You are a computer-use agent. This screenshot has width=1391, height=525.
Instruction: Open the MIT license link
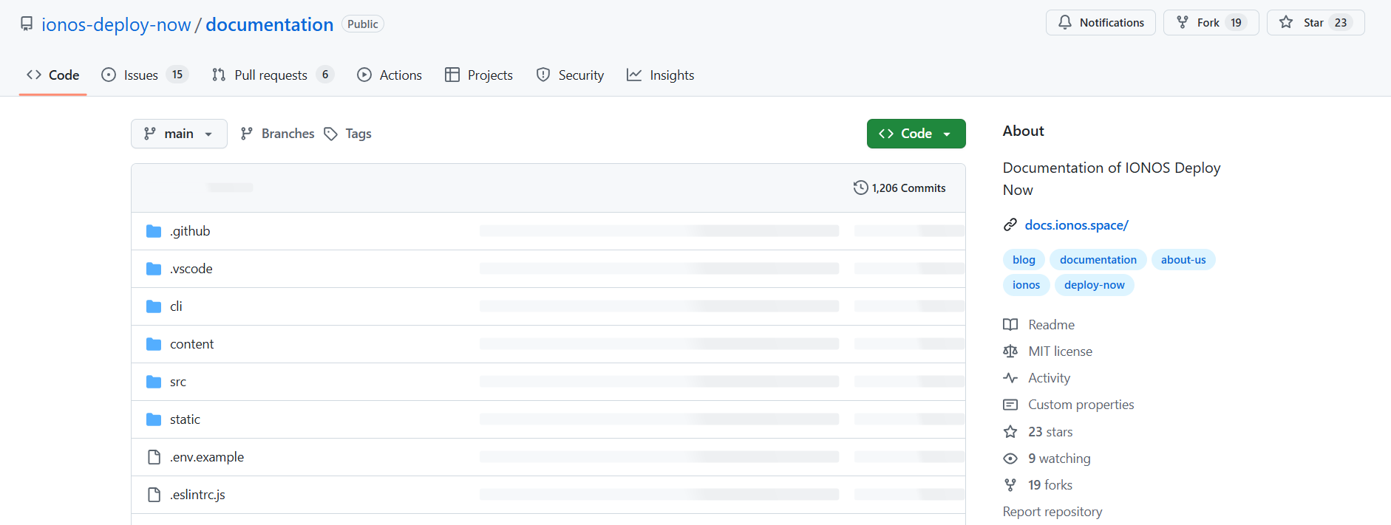point(1061,351)
